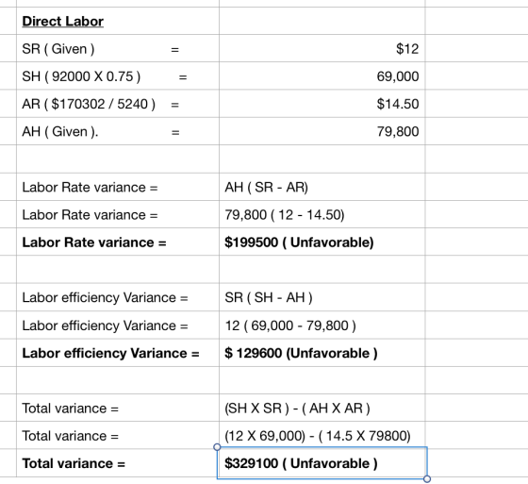This screenshot has width=528, height=484.
Task: Click the 'AR ( $170302 / 5240 )' cell
Action: tap(118, 104)
